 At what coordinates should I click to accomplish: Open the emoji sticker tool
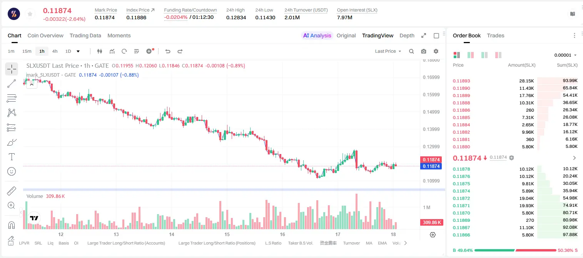pos(12,171)
